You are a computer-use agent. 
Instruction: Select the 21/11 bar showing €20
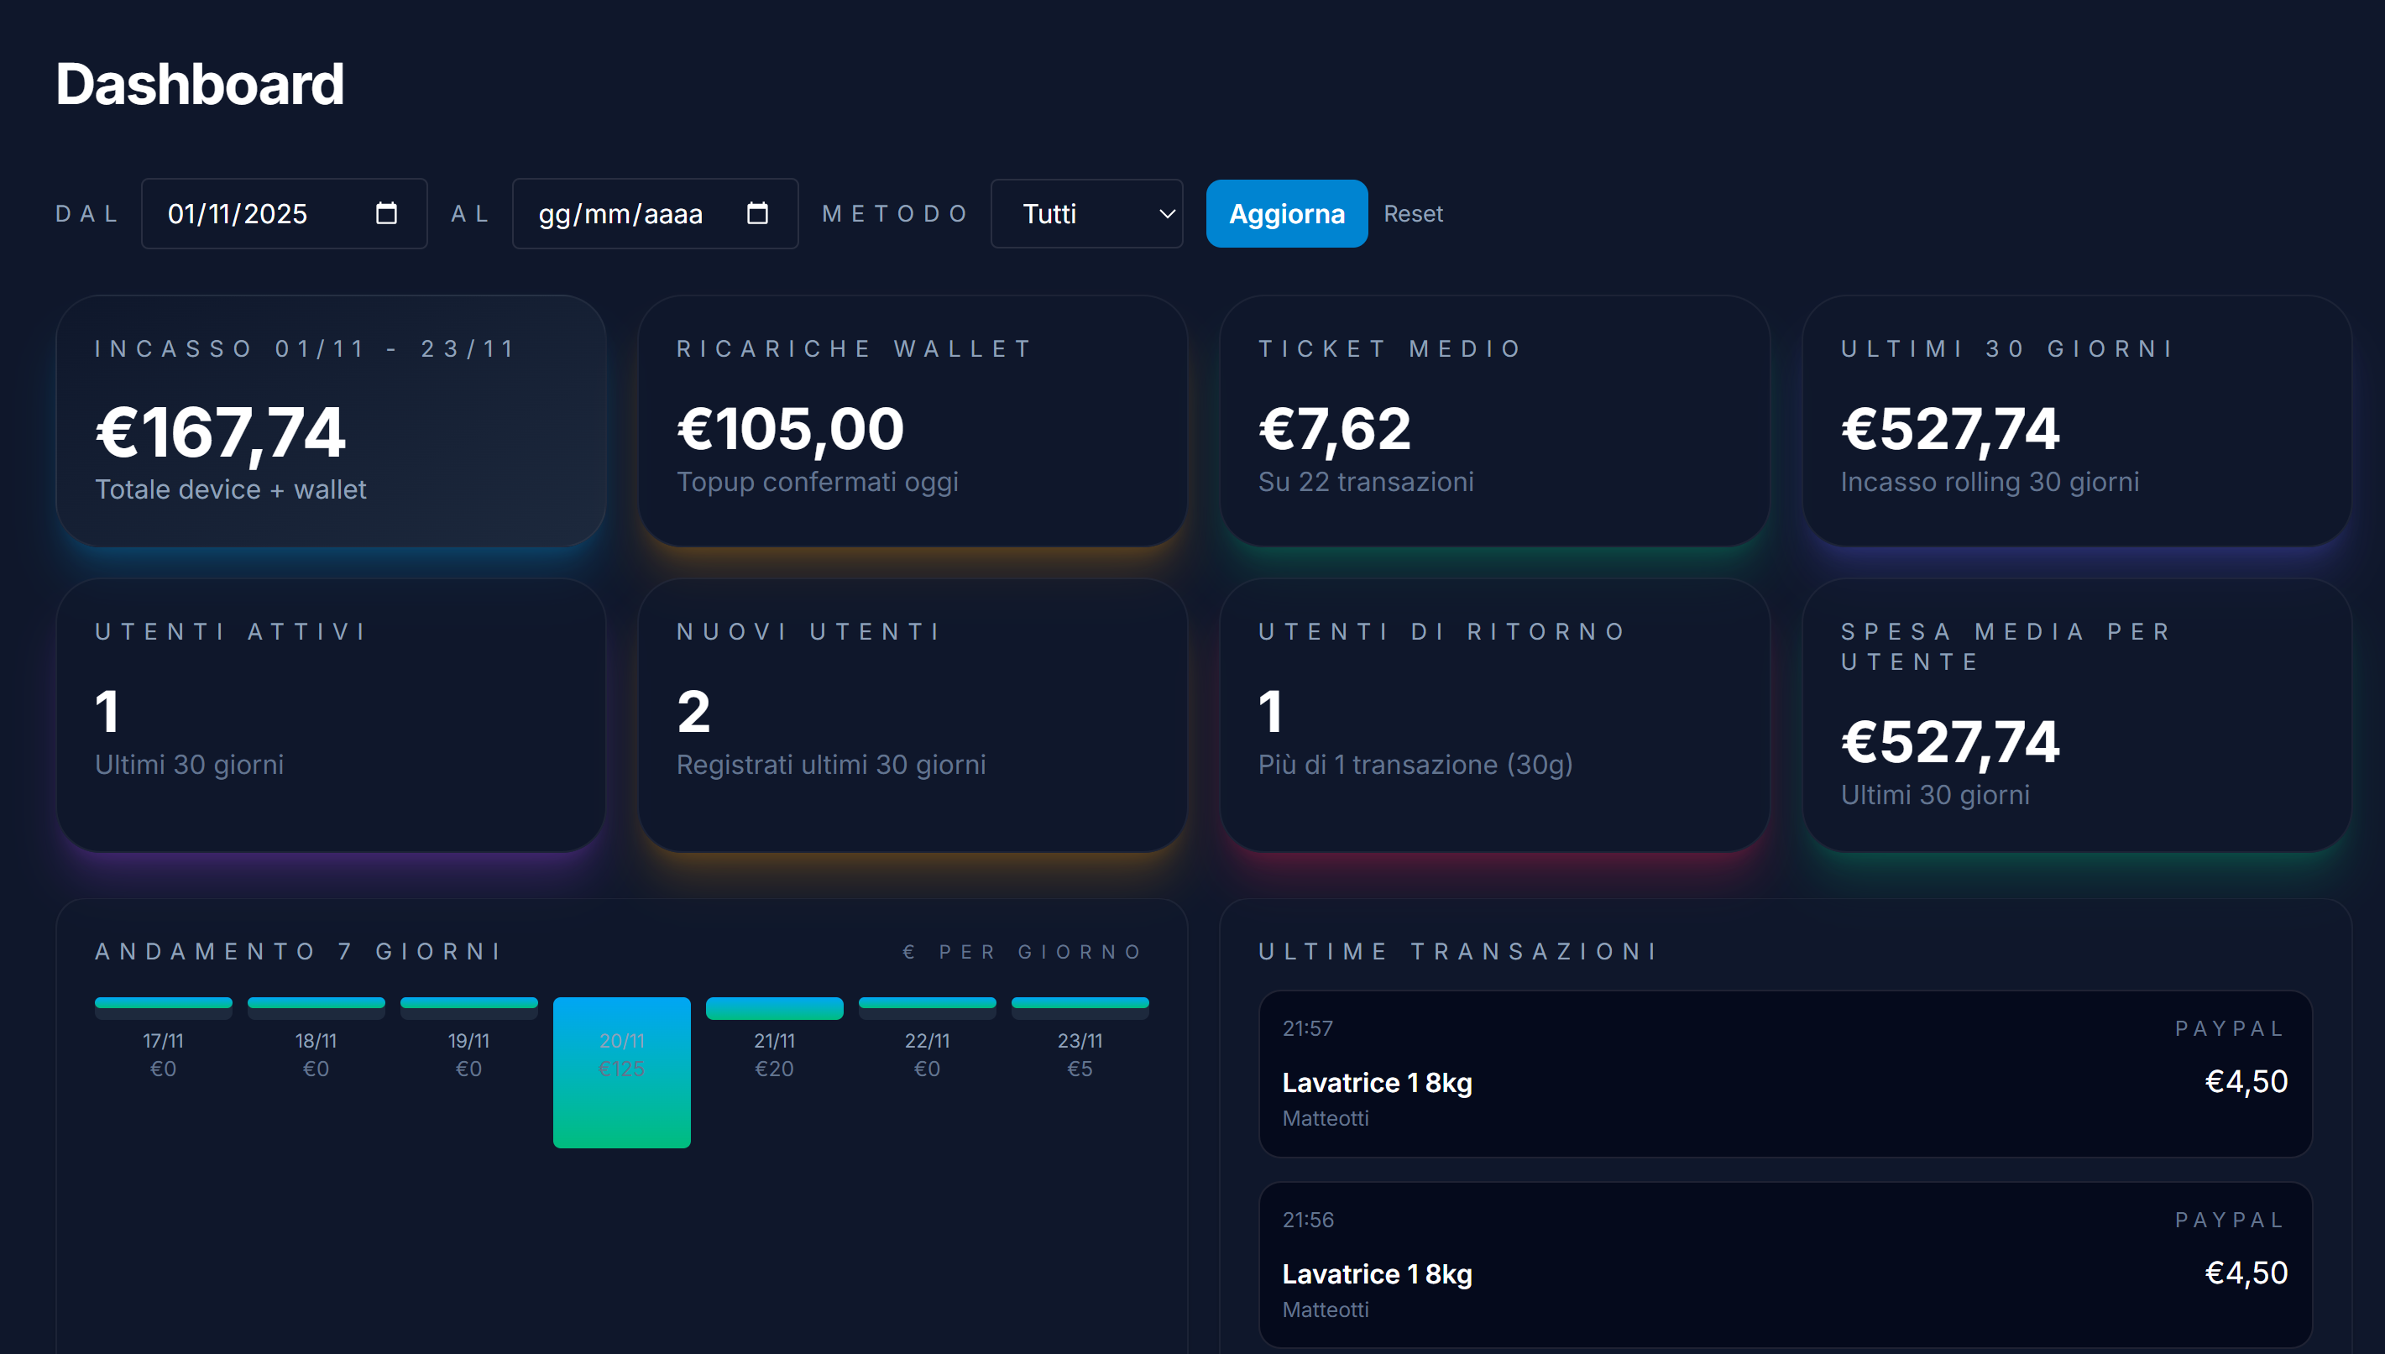774,1007
